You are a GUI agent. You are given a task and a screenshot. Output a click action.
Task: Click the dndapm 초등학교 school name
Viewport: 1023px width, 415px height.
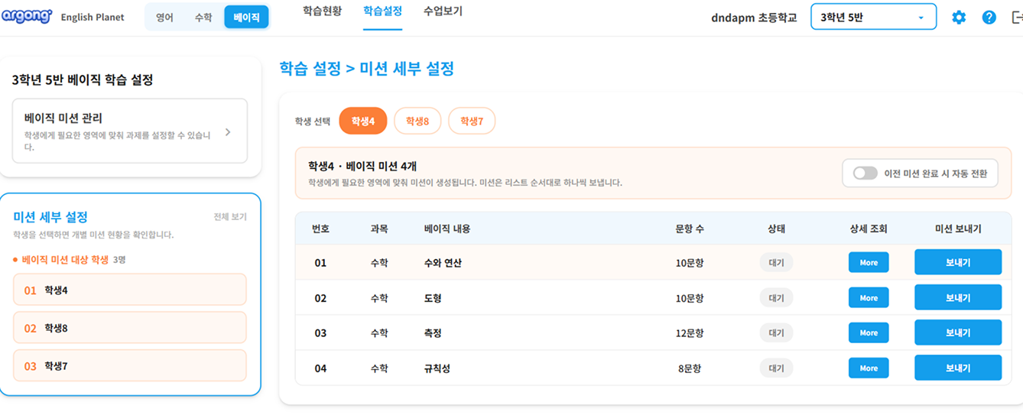[754, 17]
